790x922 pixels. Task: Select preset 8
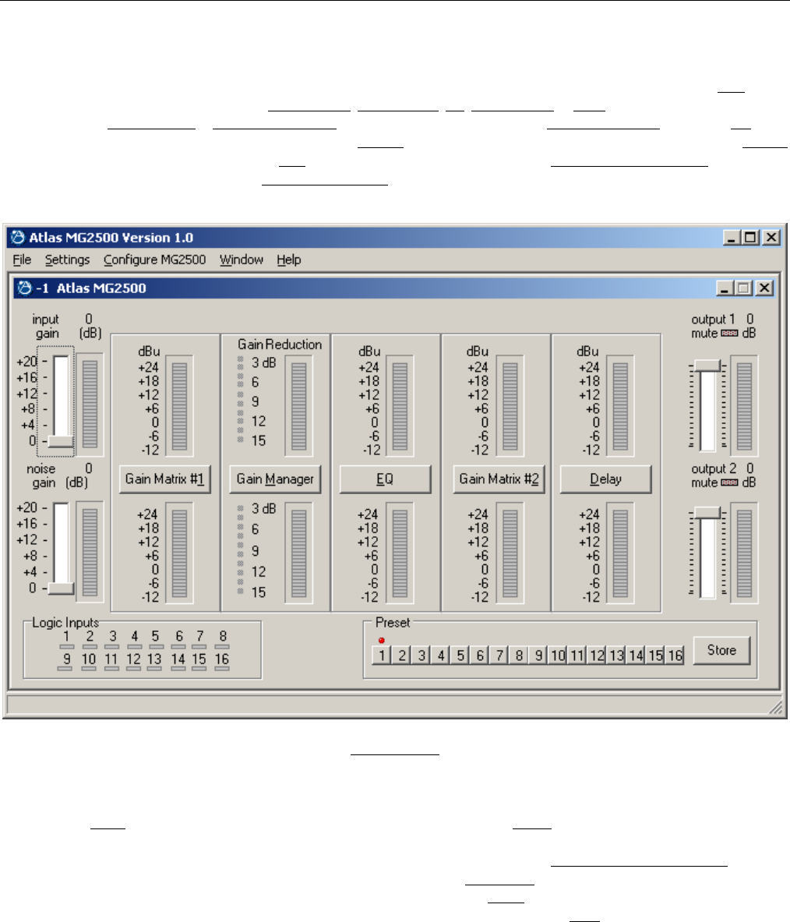518,655
